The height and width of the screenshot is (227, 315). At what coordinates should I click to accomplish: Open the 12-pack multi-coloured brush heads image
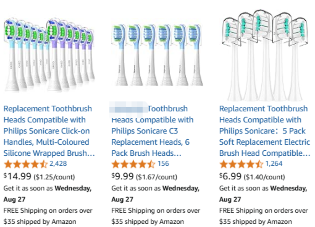49,54
